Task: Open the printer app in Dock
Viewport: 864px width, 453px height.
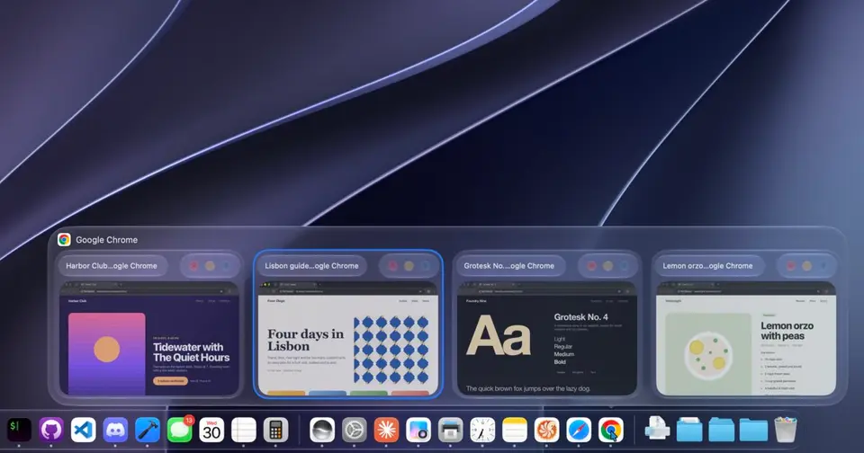Action: (450, 430)
